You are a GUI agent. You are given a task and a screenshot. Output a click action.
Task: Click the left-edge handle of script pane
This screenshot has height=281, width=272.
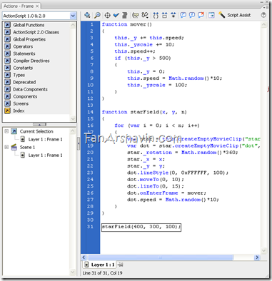click(x=79, y=143)
